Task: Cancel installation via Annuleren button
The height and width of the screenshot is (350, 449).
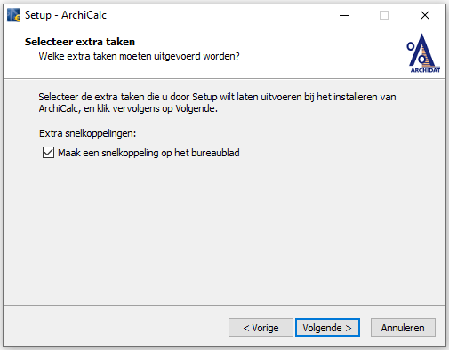Action: [x=403, y=328]
